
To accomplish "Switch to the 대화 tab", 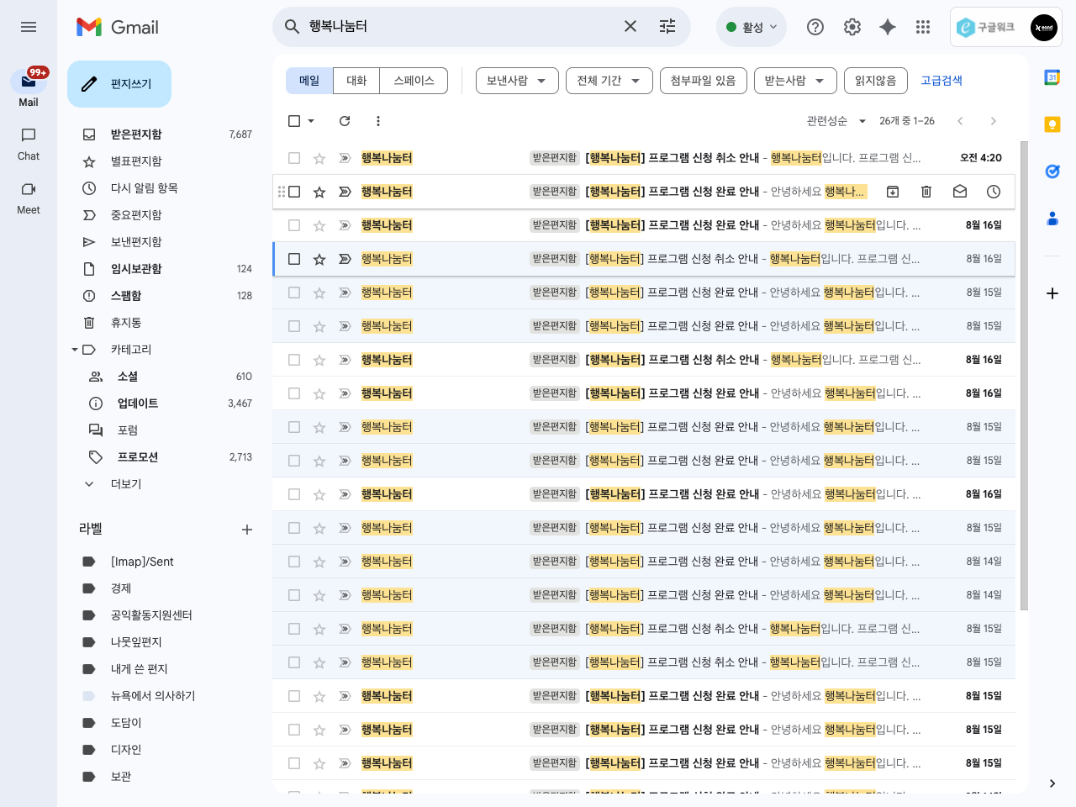I will click(x=356, y=81).
